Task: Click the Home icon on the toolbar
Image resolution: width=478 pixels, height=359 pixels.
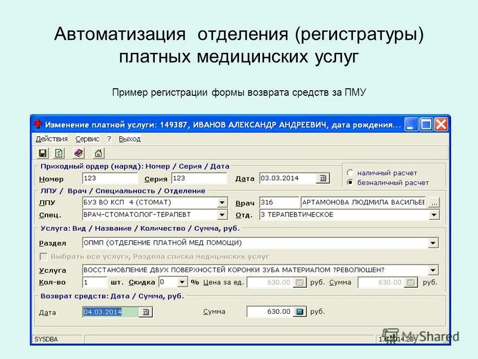Action: [x=98, y=153]
